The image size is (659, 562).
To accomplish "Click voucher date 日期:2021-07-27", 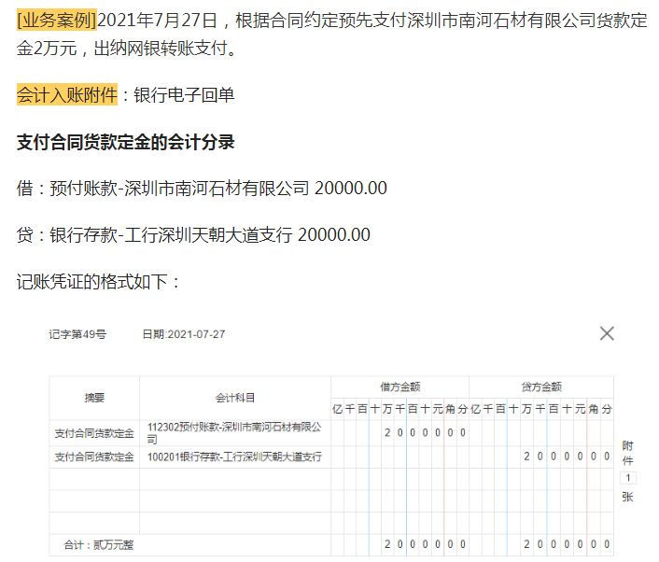I will 184,334.
